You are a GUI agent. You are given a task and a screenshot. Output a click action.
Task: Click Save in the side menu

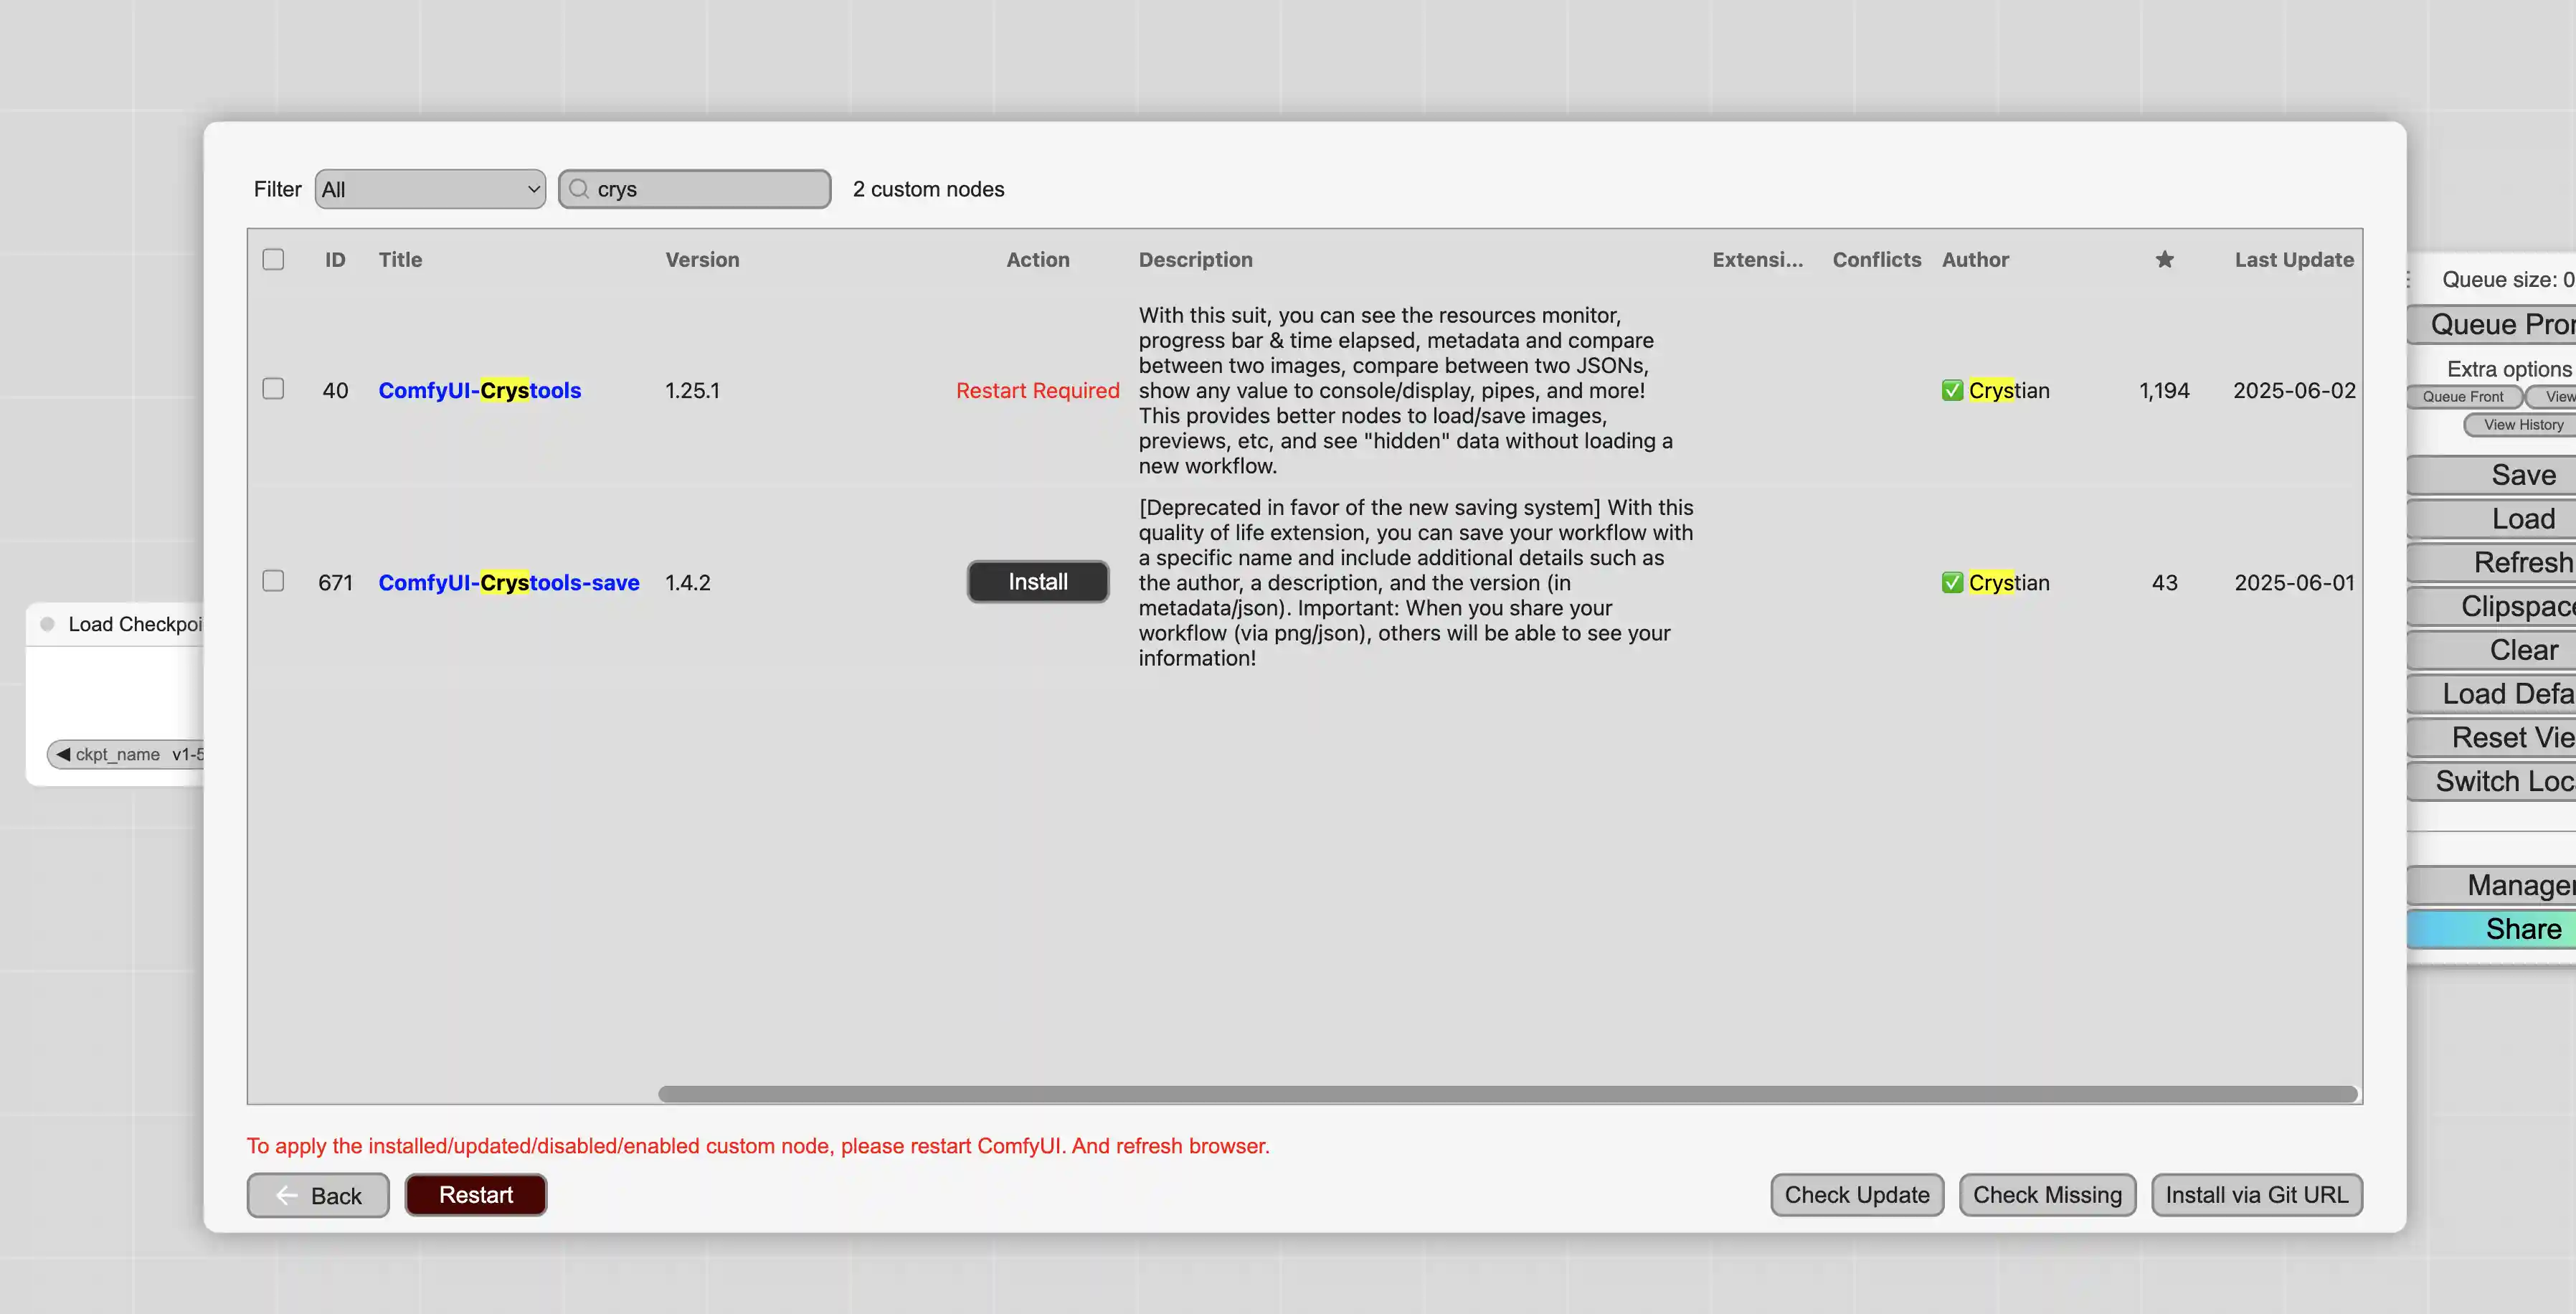coord(2492,475)
